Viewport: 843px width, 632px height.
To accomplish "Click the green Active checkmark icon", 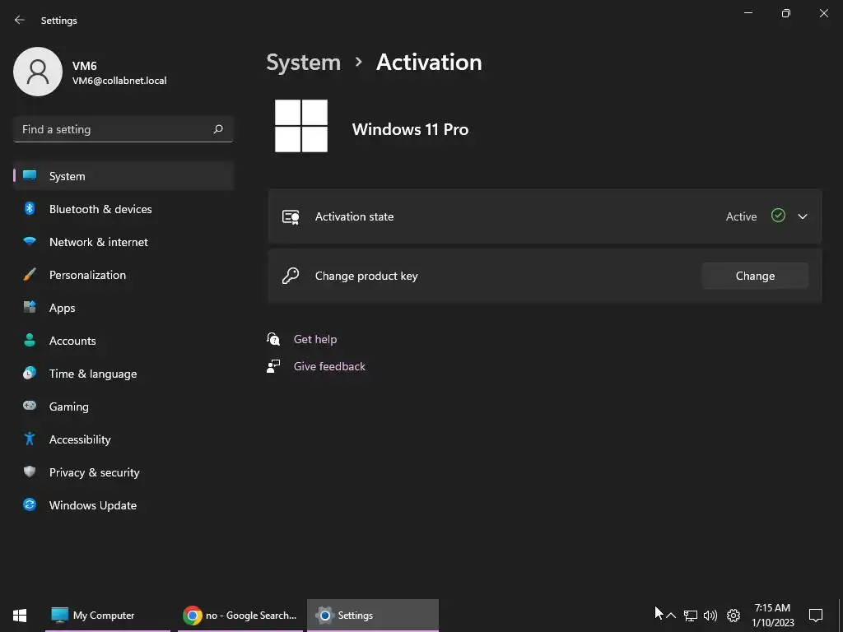I will tap(778, 216).
